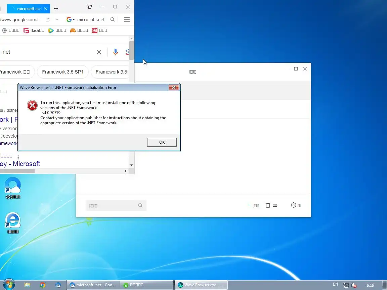Open the browser skin shirt icon
Screen dimensions: 387x290
pos(90,7)
